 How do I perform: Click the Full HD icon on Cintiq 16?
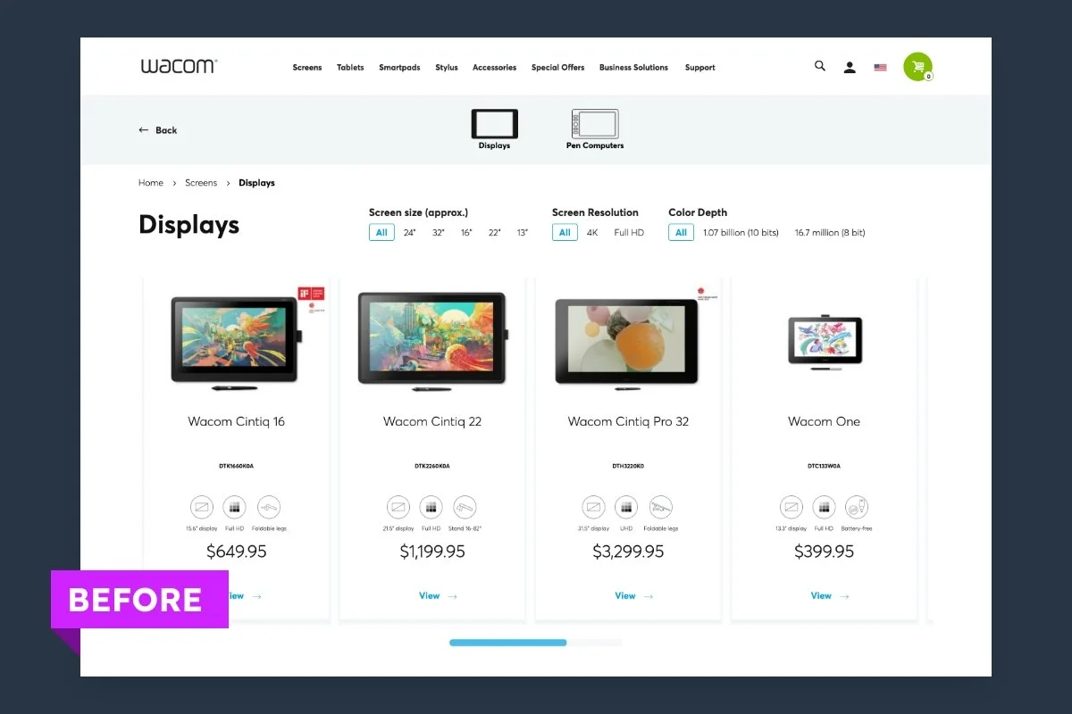pos(234,508)
